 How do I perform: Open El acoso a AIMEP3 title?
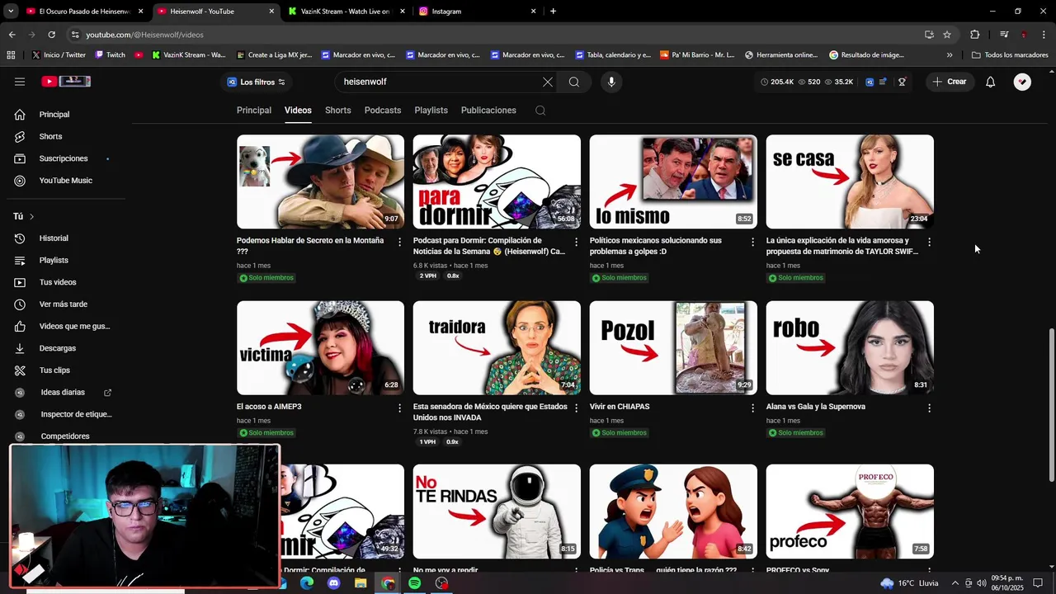pyautogui.click(x=269, y=407)
